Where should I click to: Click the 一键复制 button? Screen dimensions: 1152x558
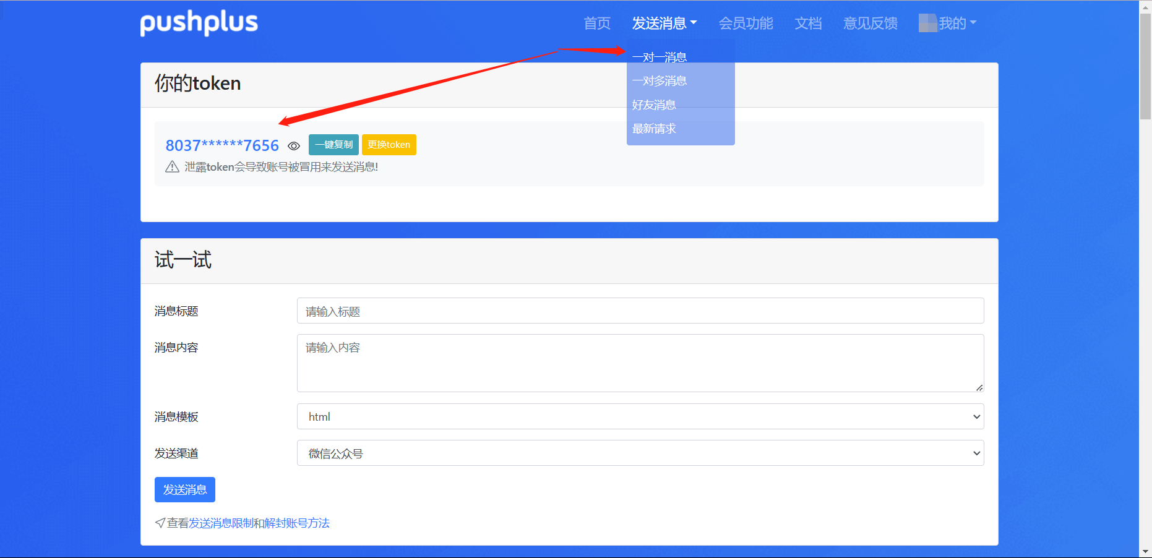pos(333,145)
